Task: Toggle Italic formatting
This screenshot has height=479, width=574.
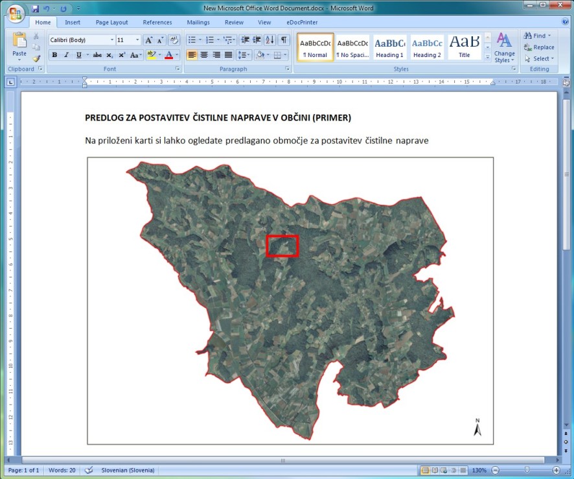Action: point(66,55)
